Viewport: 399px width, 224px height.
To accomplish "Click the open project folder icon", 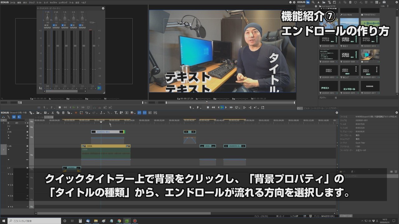I will point(38,113).
